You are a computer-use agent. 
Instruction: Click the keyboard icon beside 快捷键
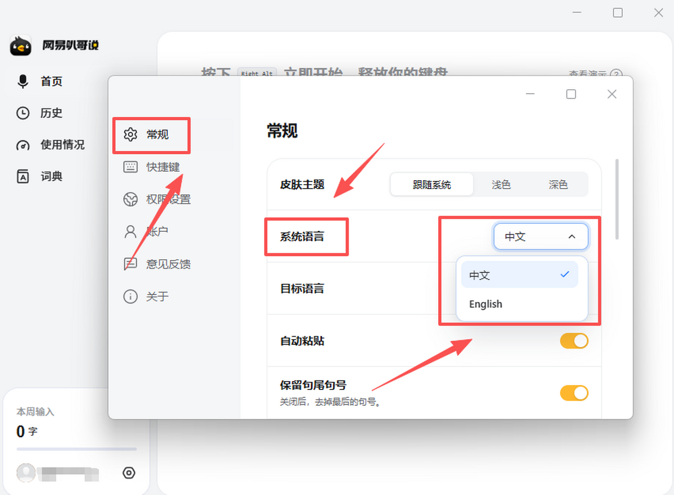[130, 167]
